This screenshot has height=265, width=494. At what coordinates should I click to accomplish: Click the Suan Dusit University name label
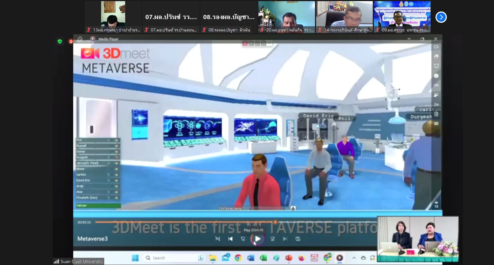(x=82, y=262)
